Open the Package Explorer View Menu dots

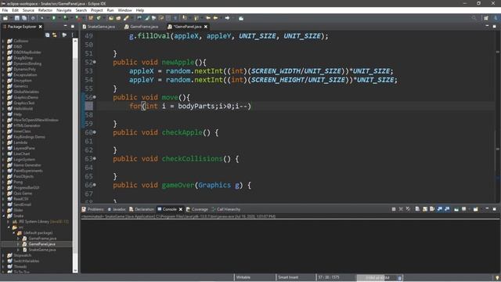click(73, 34)
